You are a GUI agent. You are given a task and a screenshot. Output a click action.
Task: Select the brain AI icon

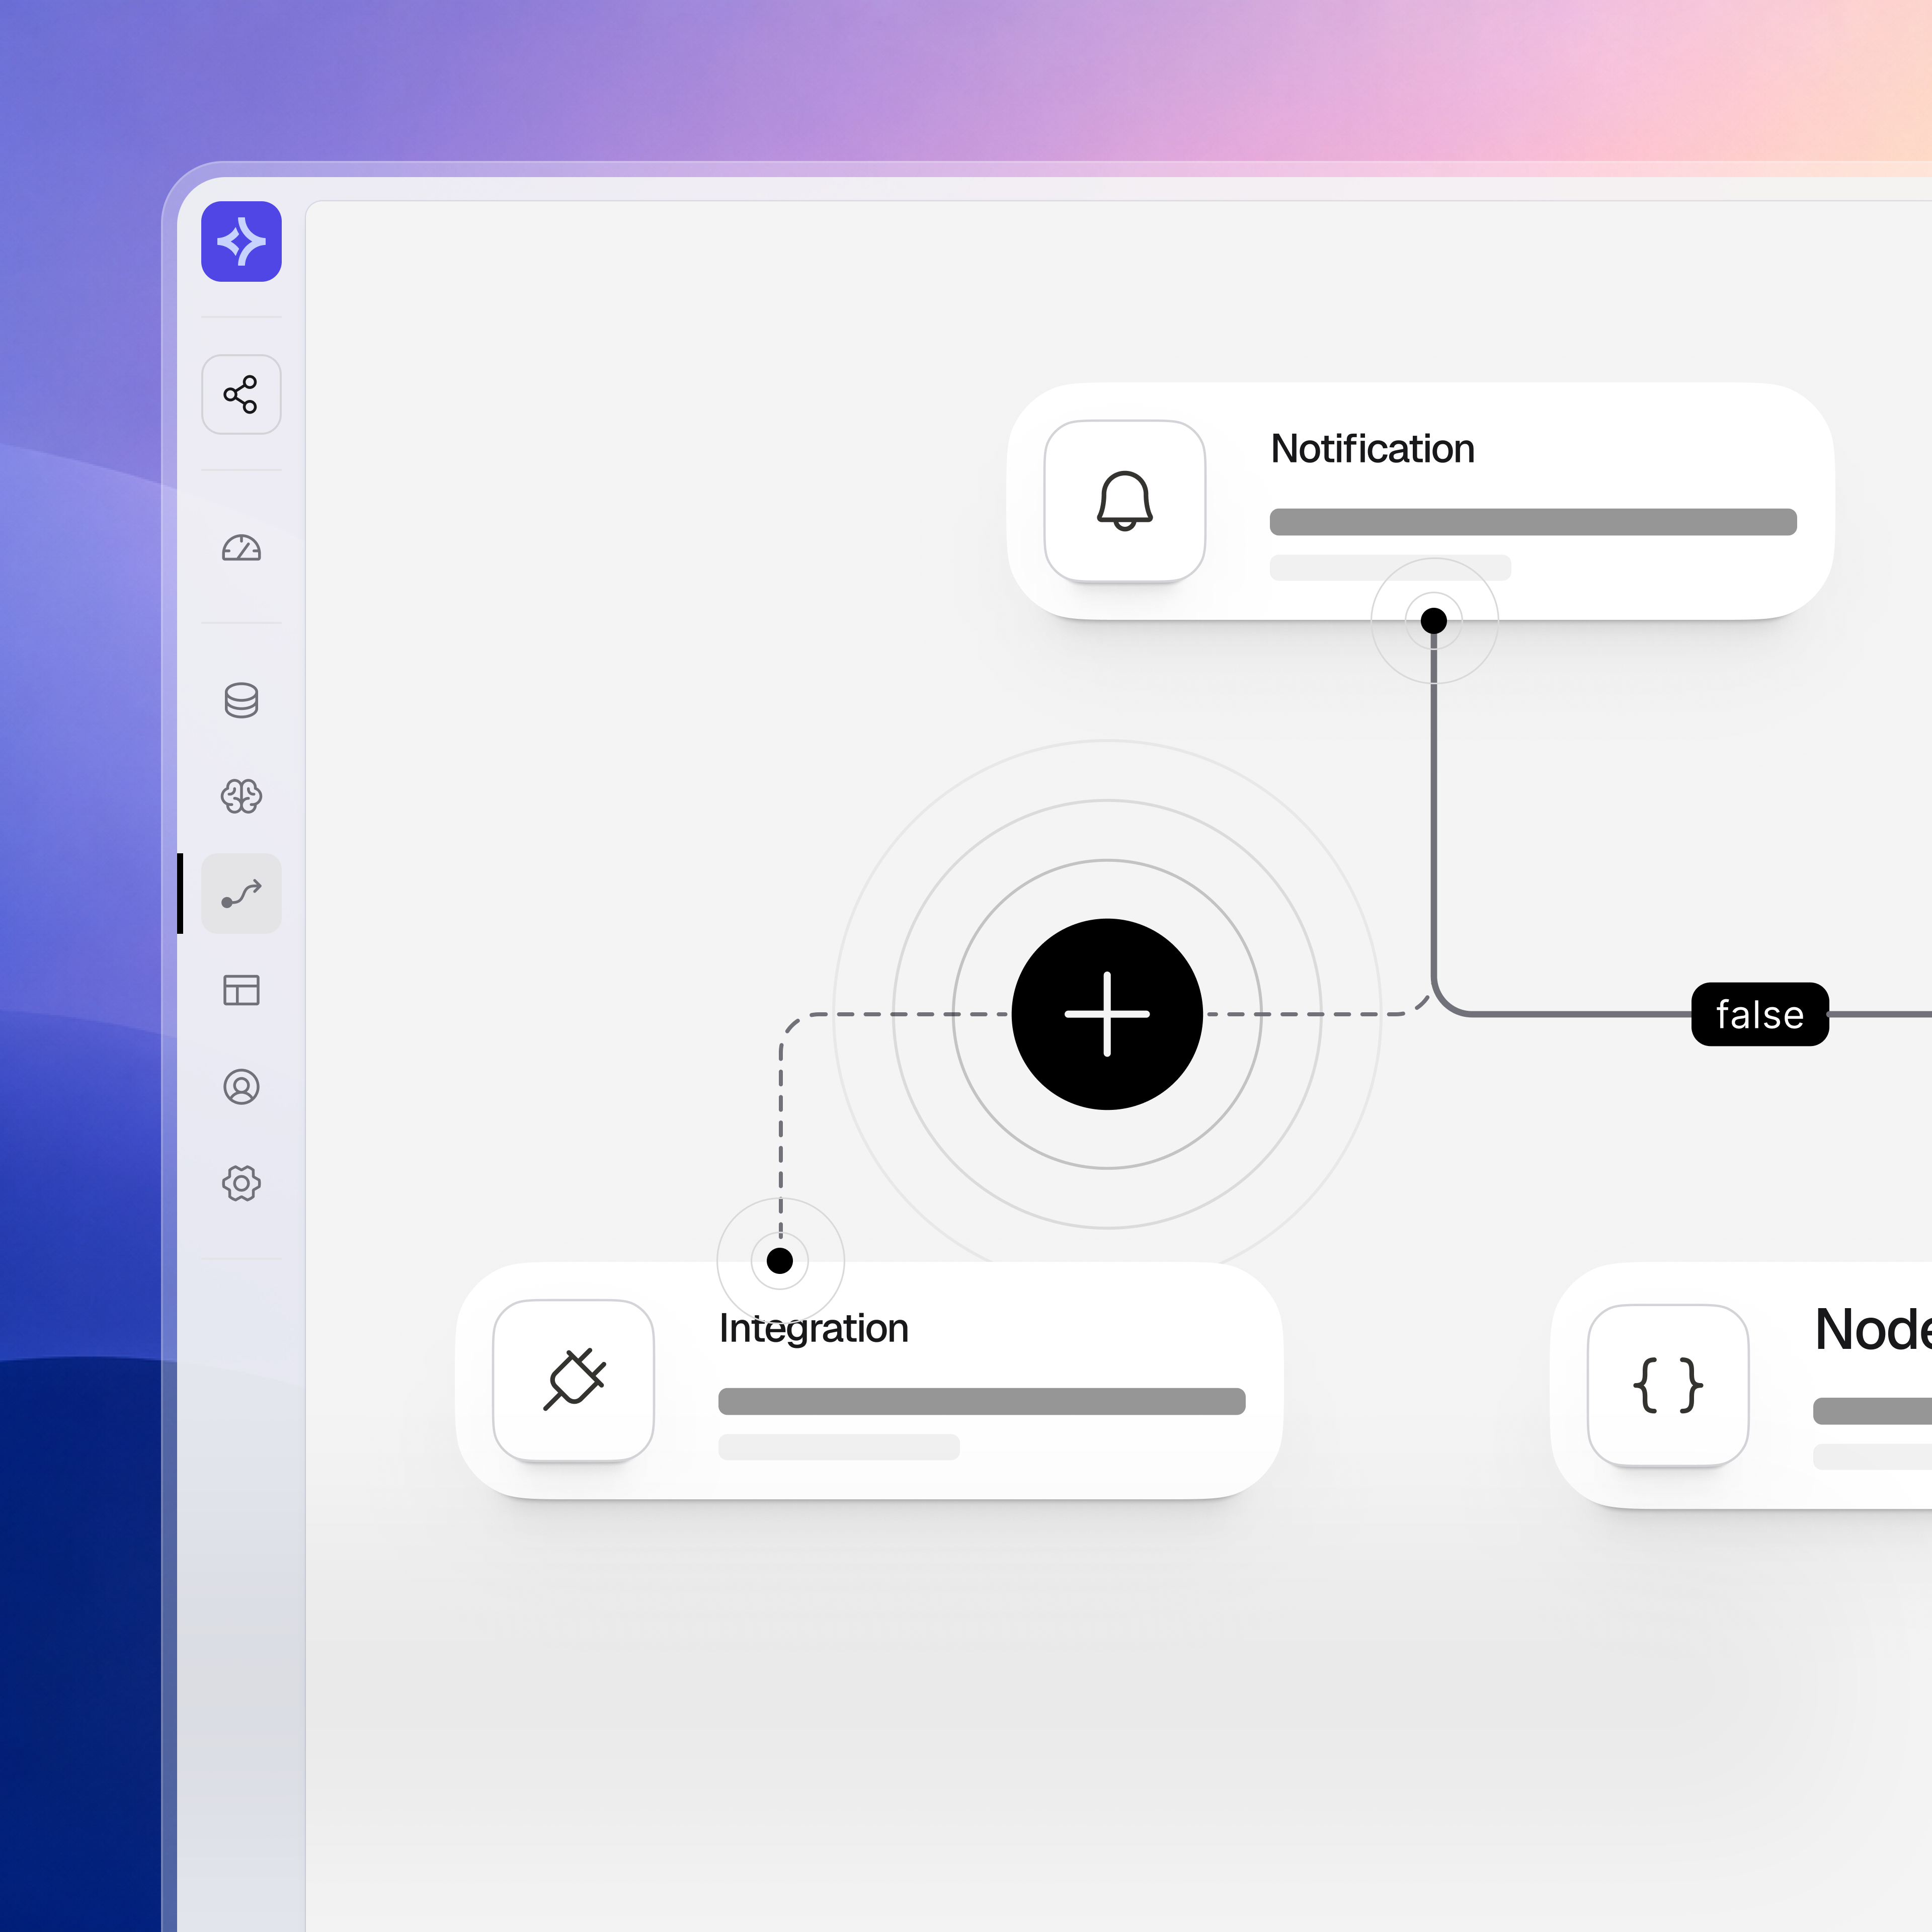241,796
